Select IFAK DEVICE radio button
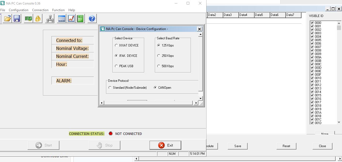The height and width of the screenshot is (162, 342). (116, 56)
